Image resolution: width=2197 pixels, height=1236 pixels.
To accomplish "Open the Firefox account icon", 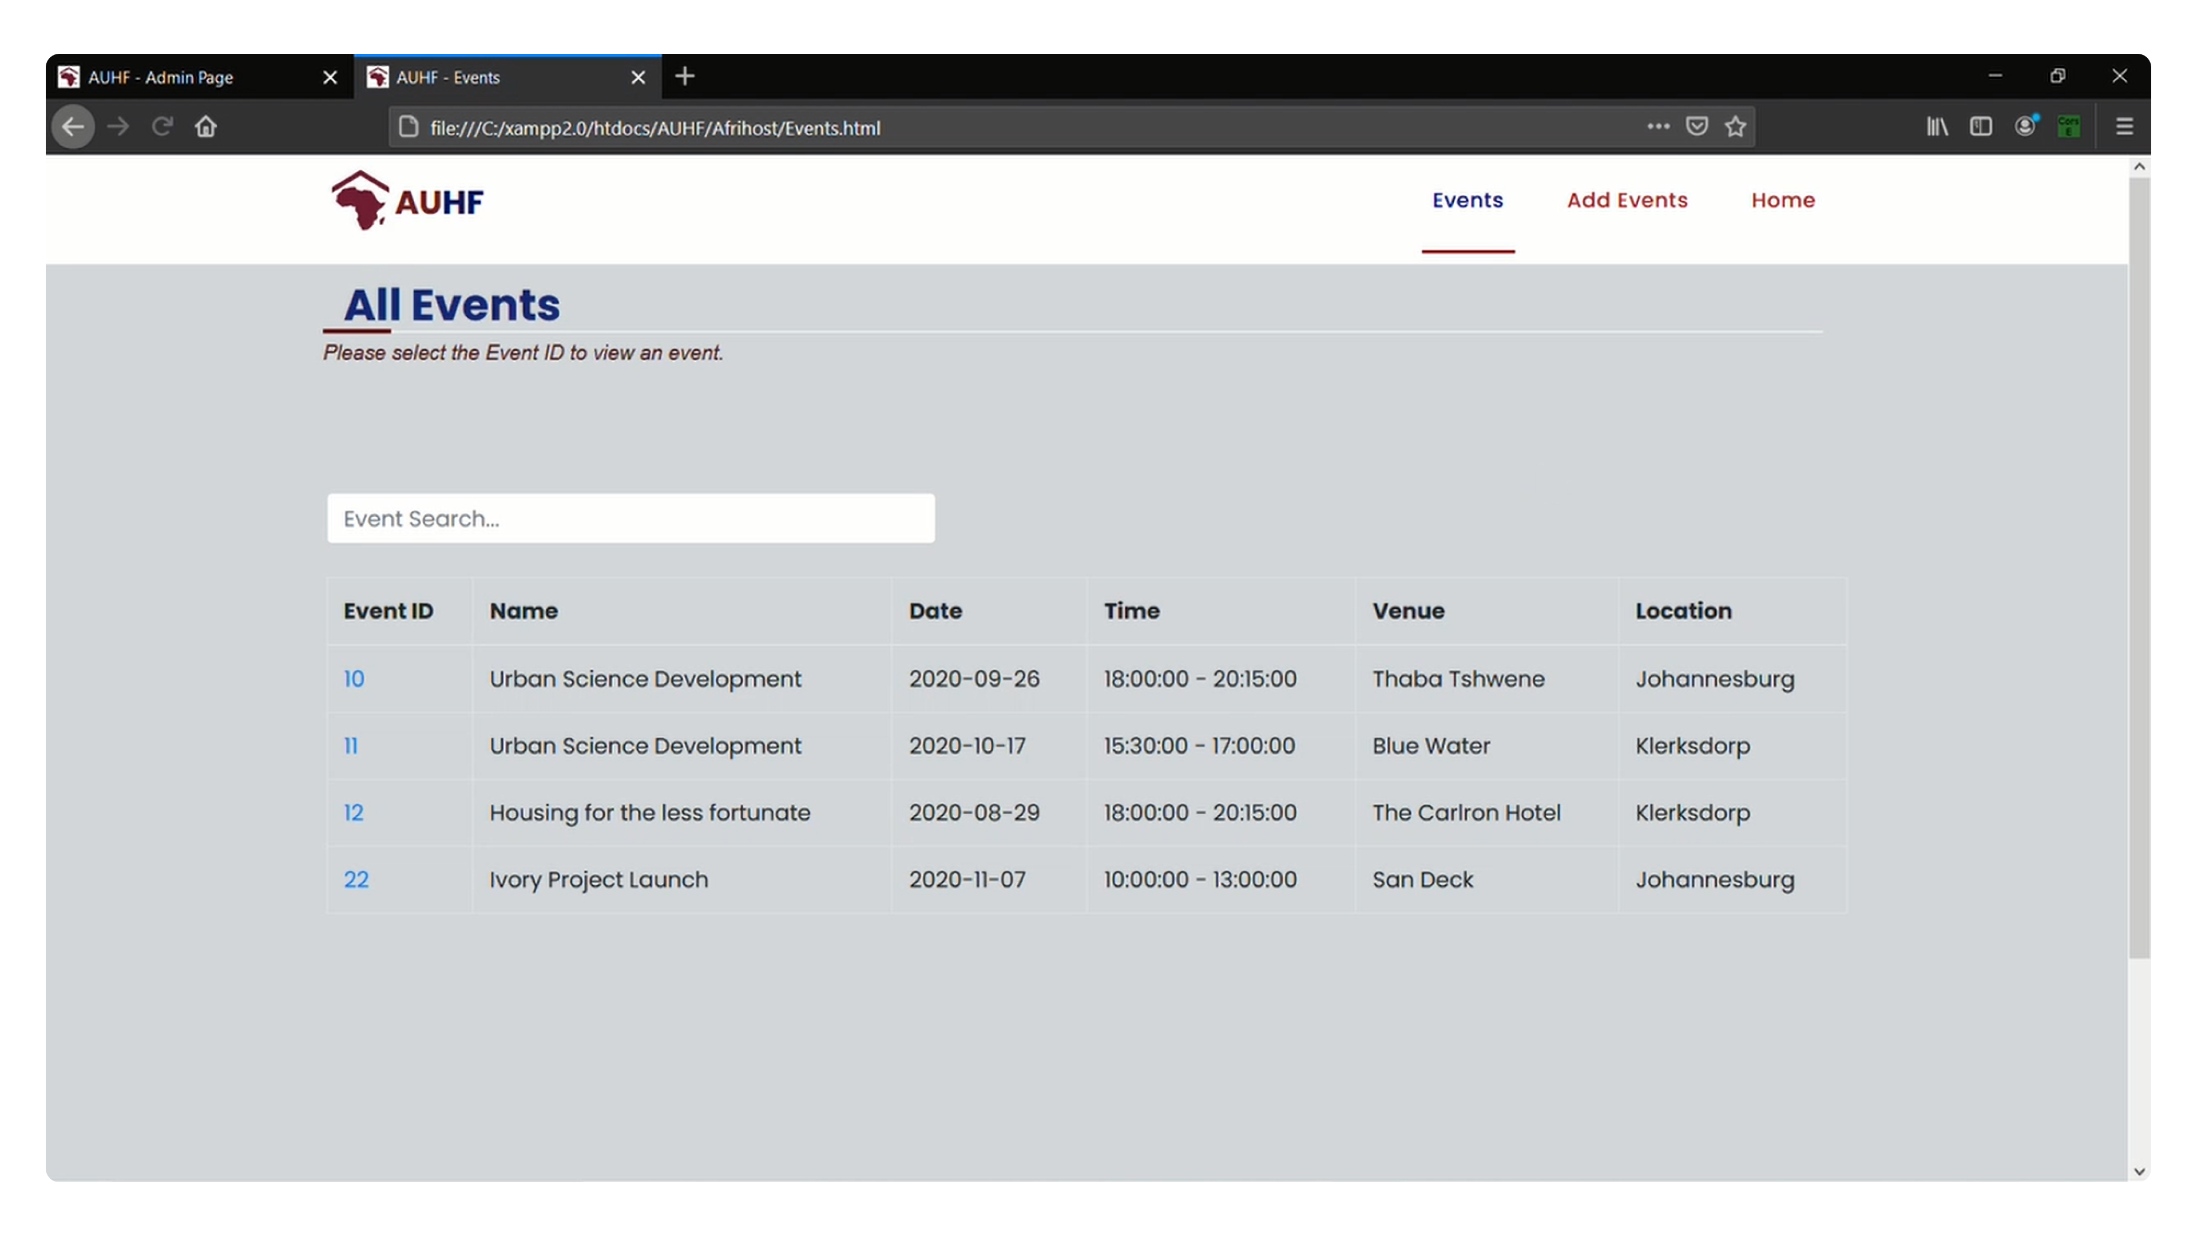I will click(2025, 126).
